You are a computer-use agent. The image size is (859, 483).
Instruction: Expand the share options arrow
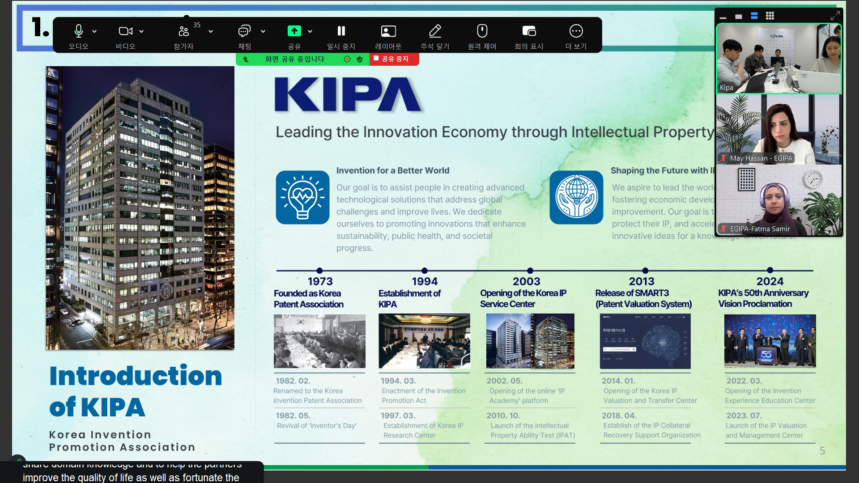pyautogui.click(x=310, y=31)
